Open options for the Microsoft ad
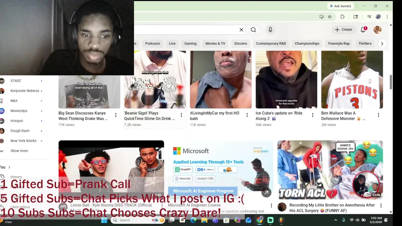This screenshot has height=226, width=402. pyautogui.click(x=271, y=206)
